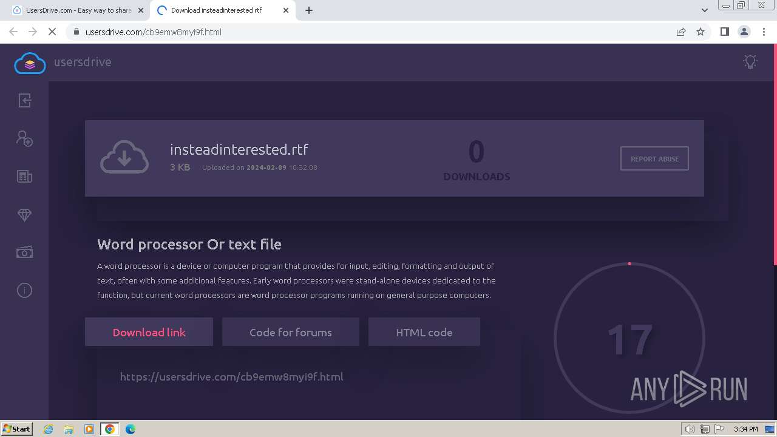The width and height of the screenshot is (777, 437).
Task: Expand the tab search dropdown
Action: tap(704, 10)
